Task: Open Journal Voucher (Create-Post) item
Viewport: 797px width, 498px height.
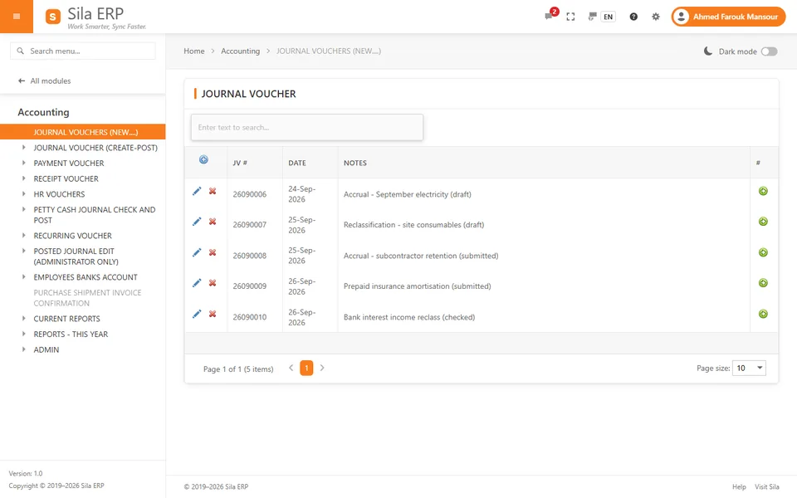Action: coord(95,148)
